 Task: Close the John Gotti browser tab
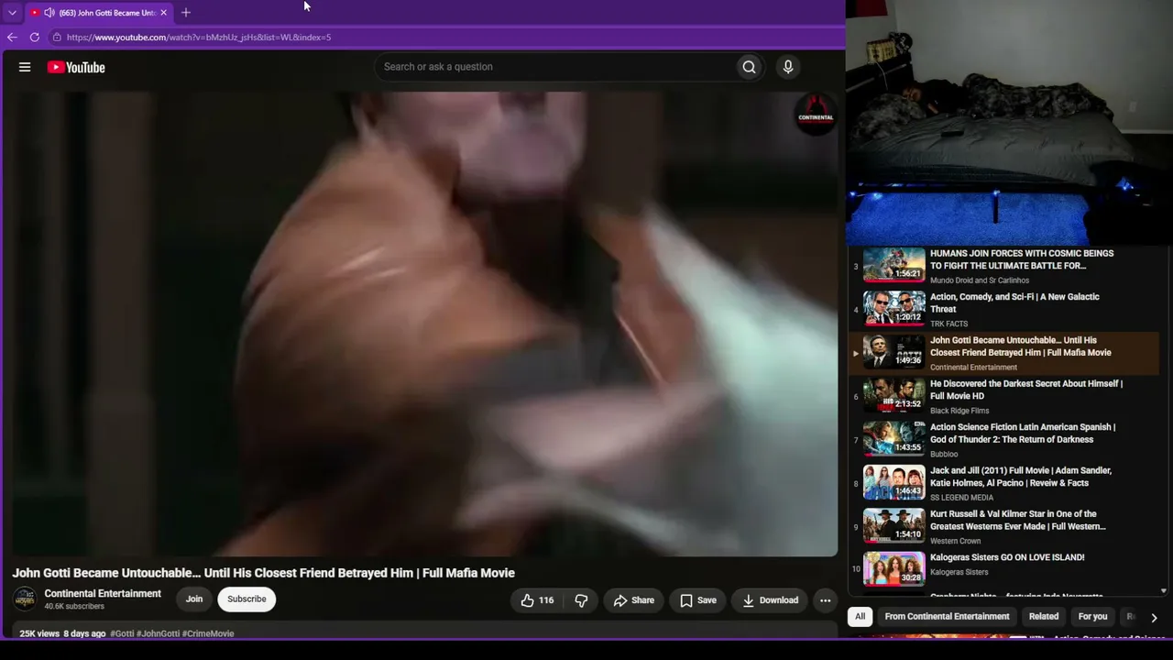point(163,13)
